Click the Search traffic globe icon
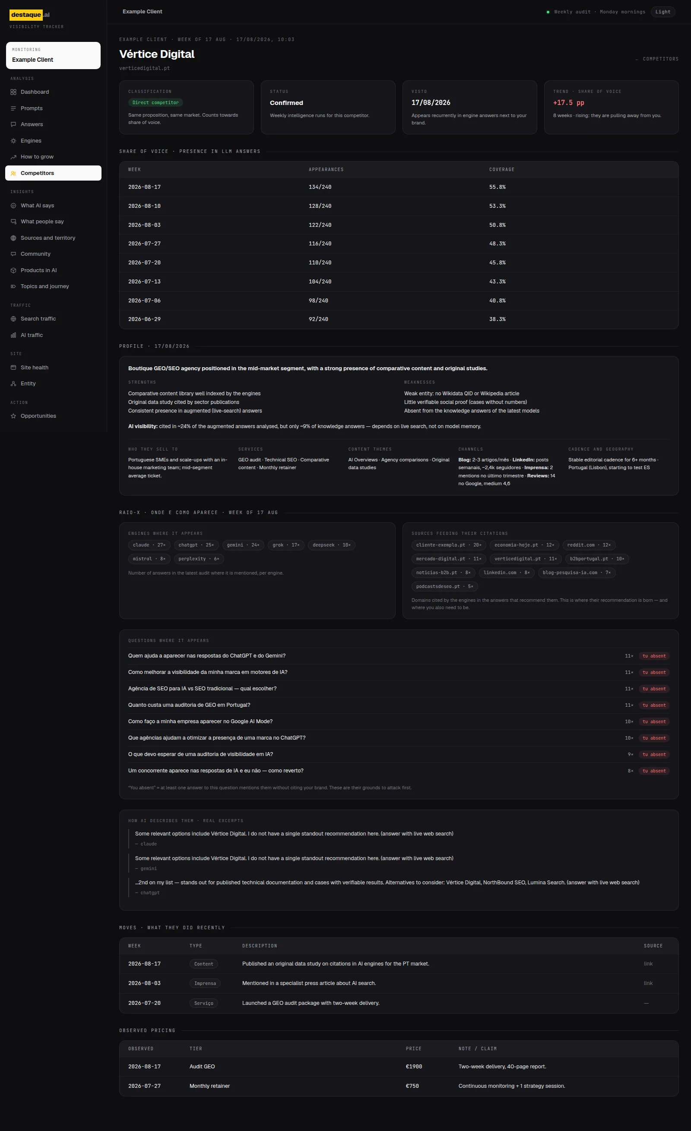The height and width of the screenshot is (1131, 691). pyautogui.click(x=13, y=318)
